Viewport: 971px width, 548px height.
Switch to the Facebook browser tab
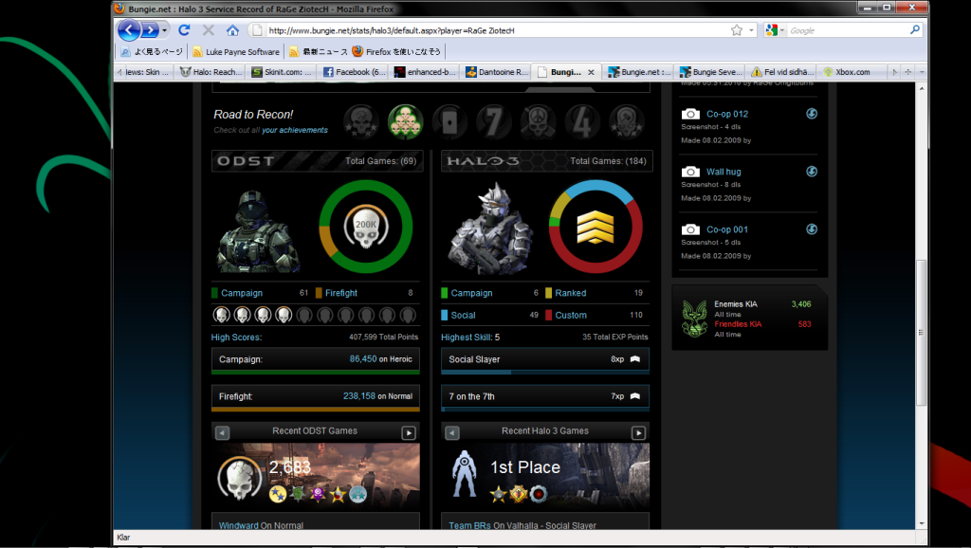355,72
